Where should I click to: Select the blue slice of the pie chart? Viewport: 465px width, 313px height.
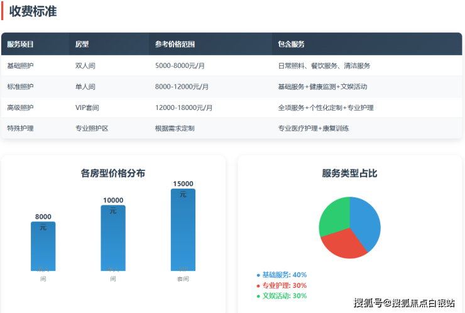click(364, 220)
